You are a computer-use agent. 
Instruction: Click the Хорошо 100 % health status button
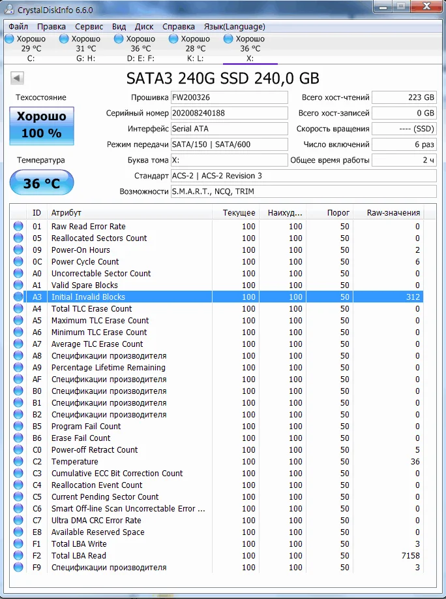click(42, 126)
